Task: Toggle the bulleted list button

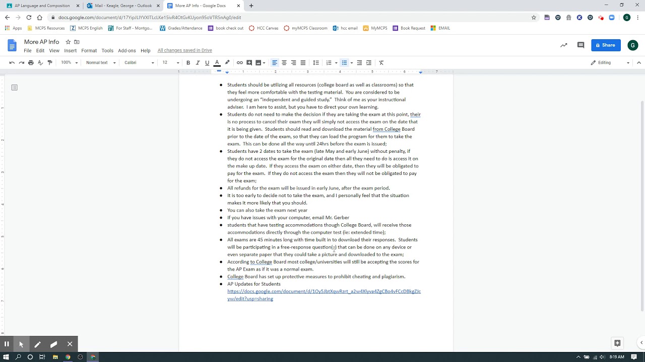Action: pyautogui.click(x=344, y=62)
